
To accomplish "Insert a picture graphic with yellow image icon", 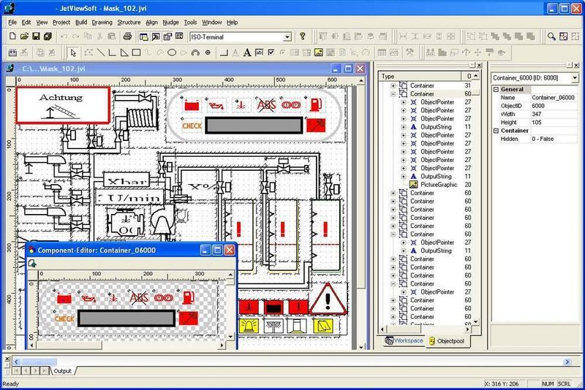I will click(318, 53).
